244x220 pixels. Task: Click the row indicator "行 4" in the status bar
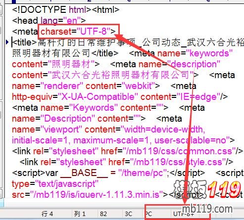coord(47,214)
